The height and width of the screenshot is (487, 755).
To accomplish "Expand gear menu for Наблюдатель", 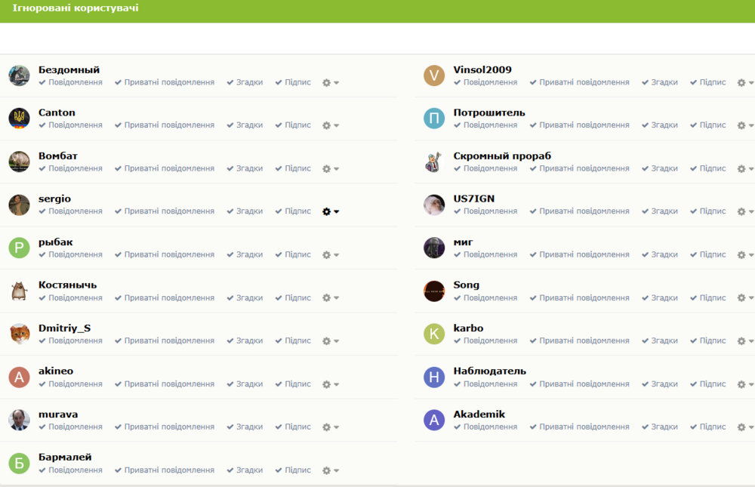I will 744,384.
